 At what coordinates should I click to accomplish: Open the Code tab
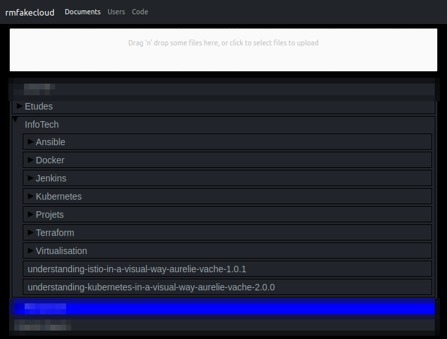(x=140, y=12)
